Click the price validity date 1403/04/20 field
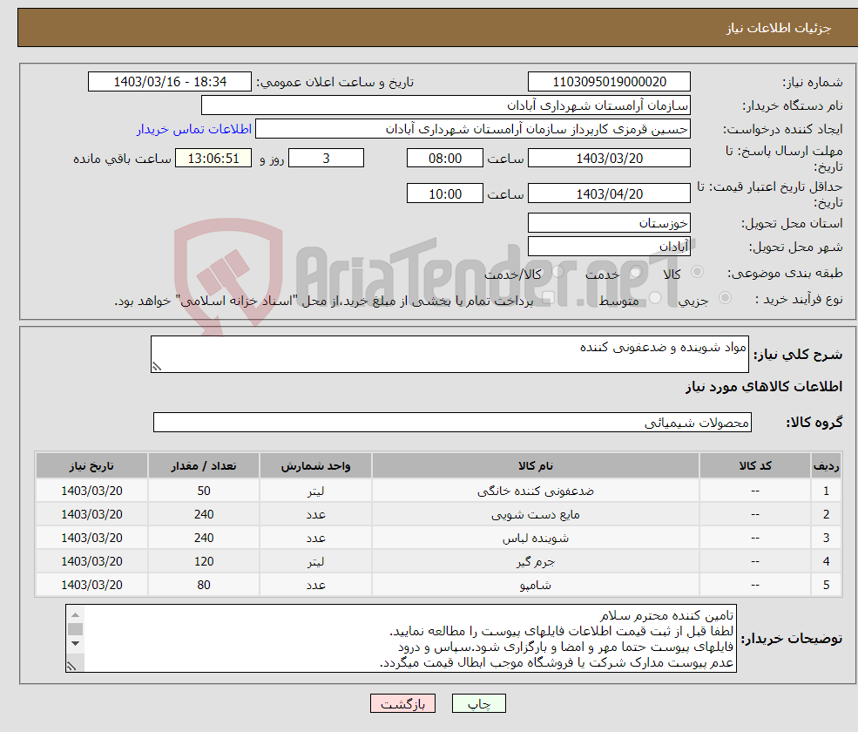 tap(609, 193)
